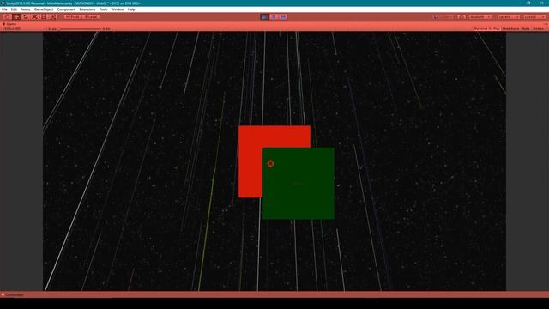Open the File menu
Image resolution: width=549 pixels, height=309 pixels.
click(x=4, y=9)
